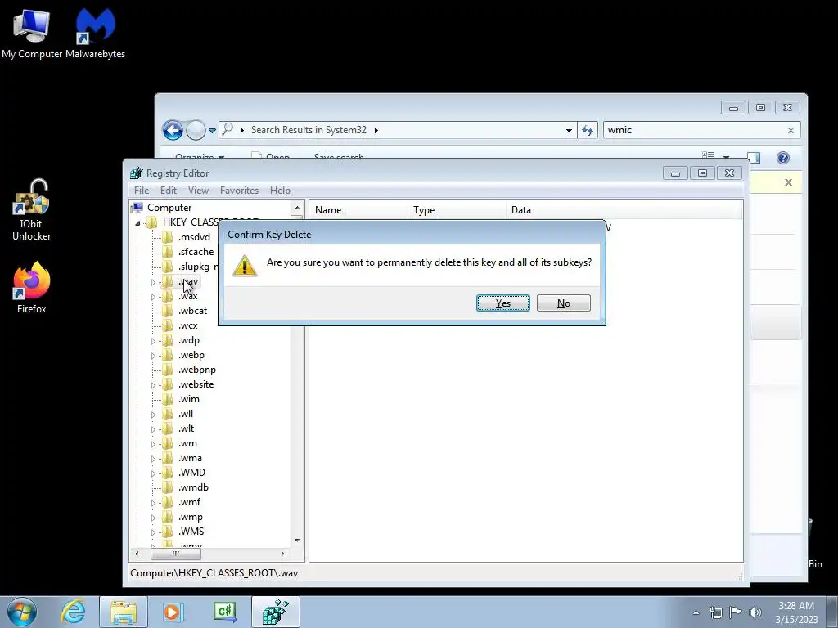Open Malwarebytes desktop shortcut
838x628 pixels.
95,33
